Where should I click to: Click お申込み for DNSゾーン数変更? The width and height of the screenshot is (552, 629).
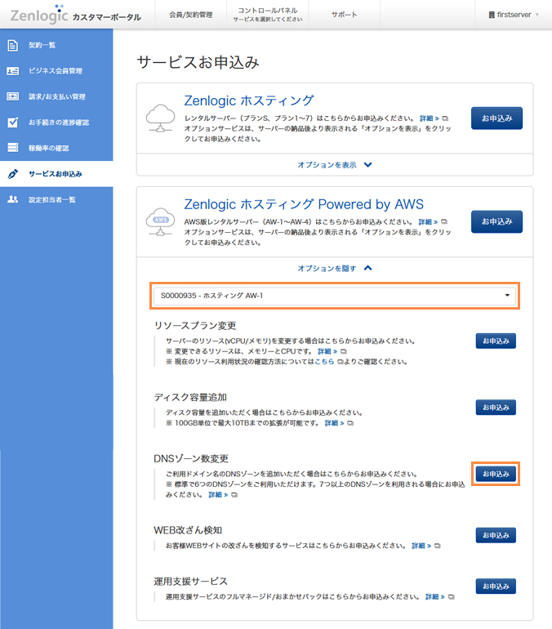pyautogui.click(x=496, y=474)
